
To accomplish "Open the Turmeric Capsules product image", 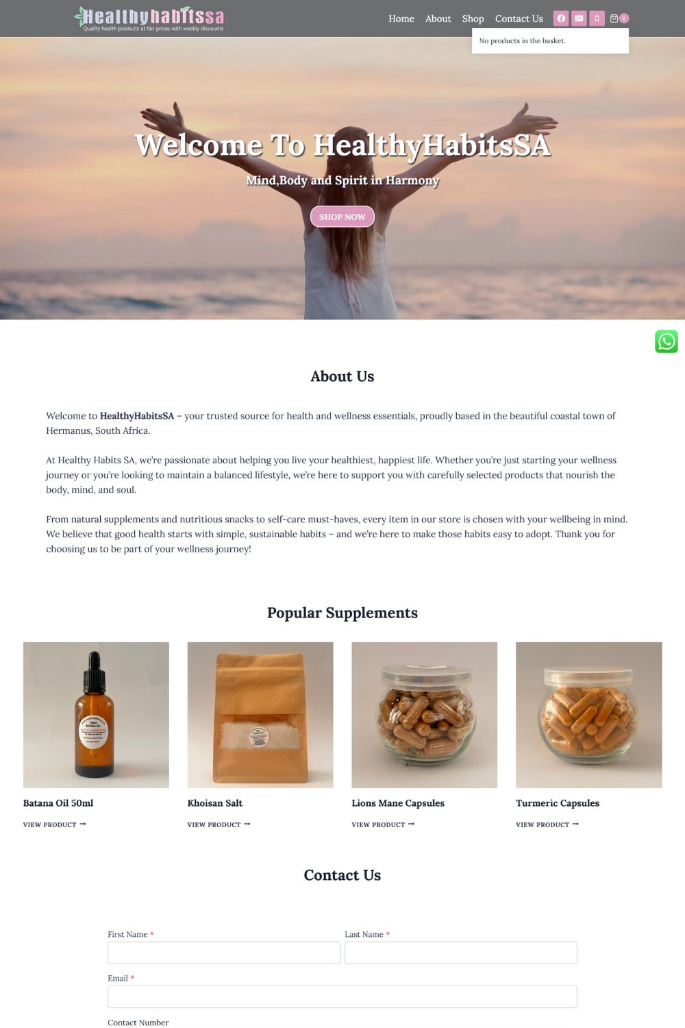I will tap(589, 715).
